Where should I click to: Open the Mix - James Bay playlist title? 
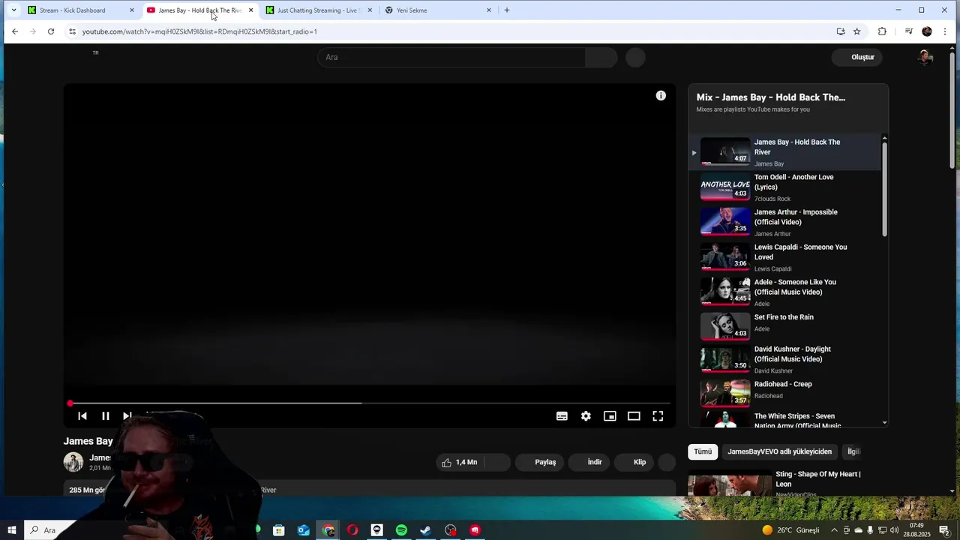(x=770, y=97)
